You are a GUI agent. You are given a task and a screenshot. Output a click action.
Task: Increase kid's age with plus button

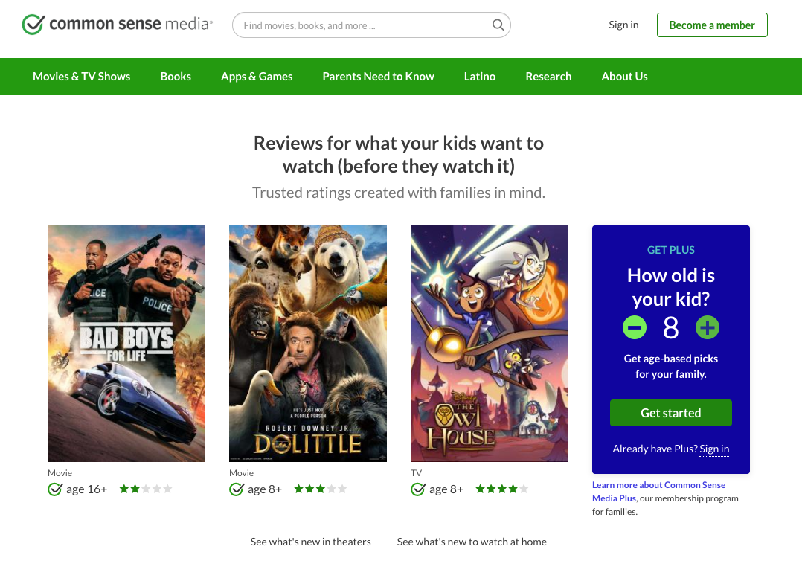(x=708, y=327)
